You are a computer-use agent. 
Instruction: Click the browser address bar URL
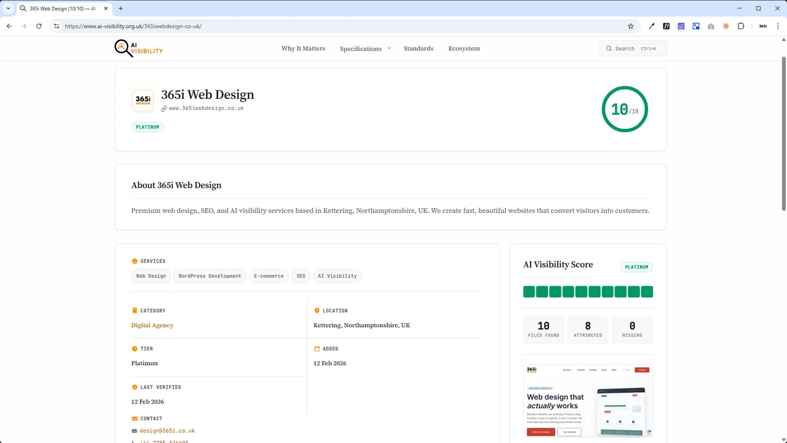(134, 26)
